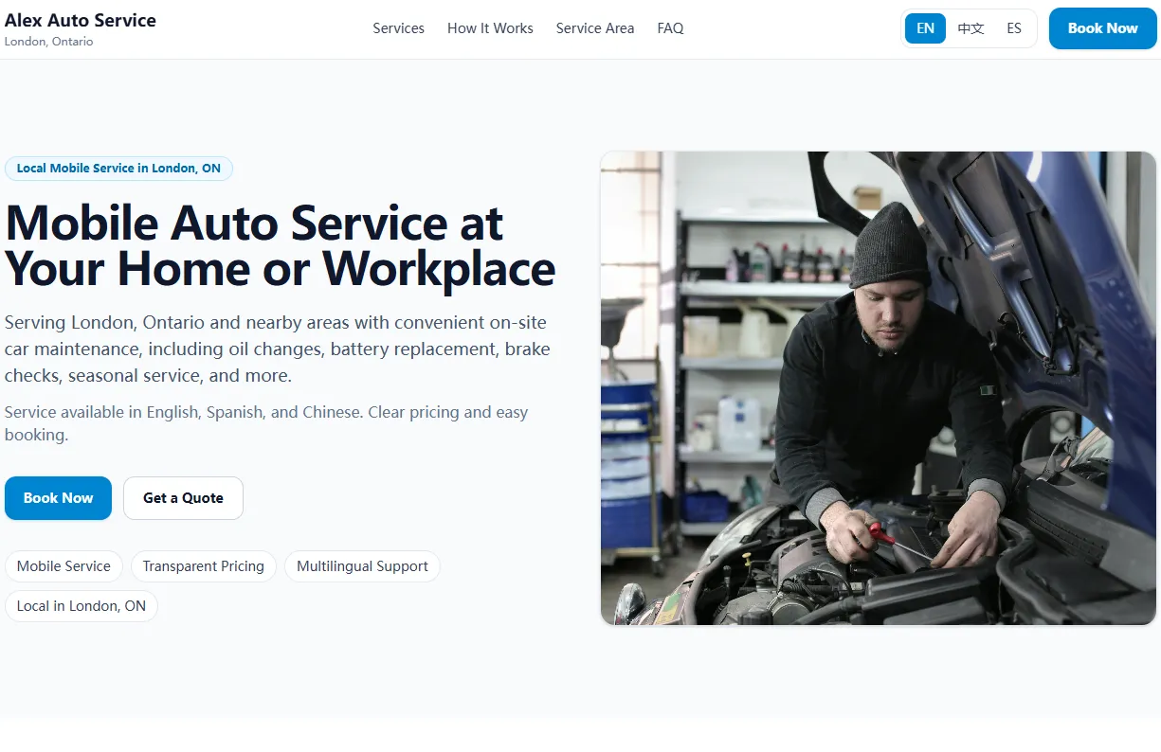Click the Local Mobile Service badge
Viewport: 1161px width, 752px height.
118,168
